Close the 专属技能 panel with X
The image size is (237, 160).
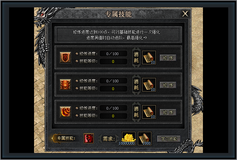[x=185, y=14]
